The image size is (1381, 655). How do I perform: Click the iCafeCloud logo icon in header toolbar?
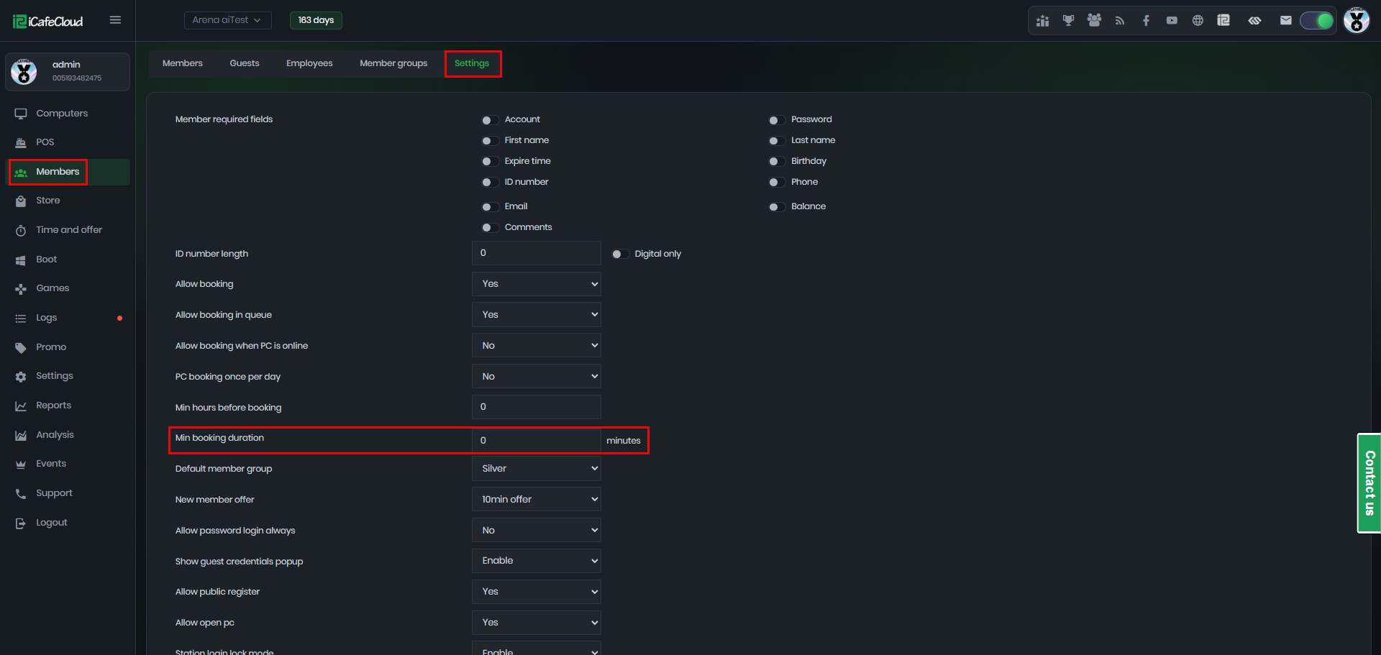pyautogui.click(x=1223, y=21)
